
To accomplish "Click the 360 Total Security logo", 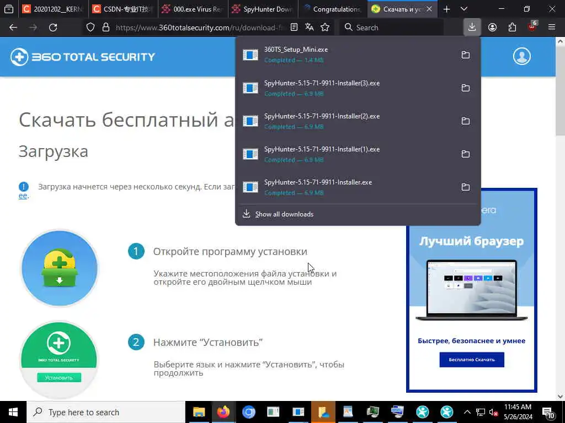I will click(83, 57).
